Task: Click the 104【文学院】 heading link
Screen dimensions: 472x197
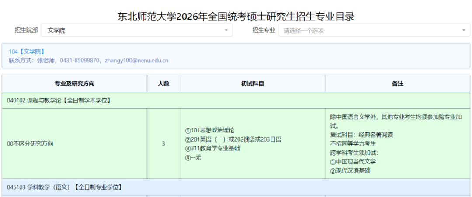Action: pos(27,52)
